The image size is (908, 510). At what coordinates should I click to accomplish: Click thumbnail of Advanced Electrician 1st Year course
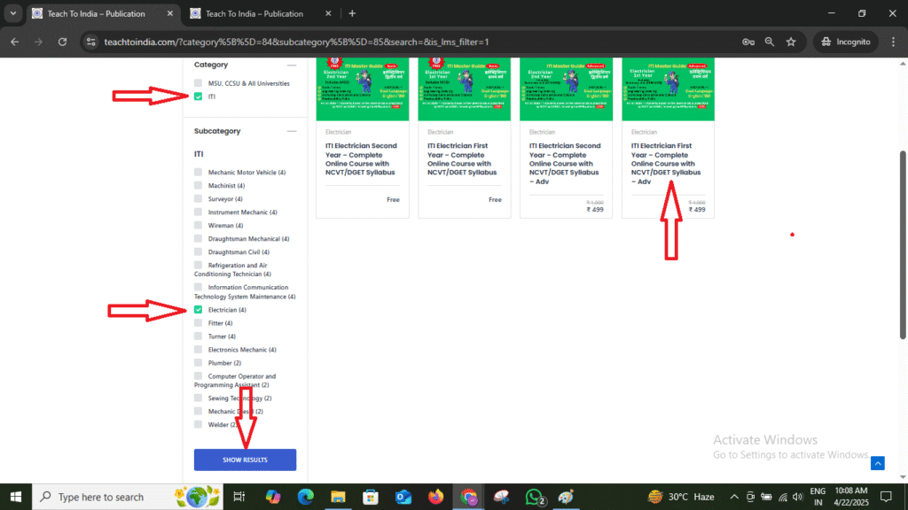pyautogui.click(x=669, y=89)
